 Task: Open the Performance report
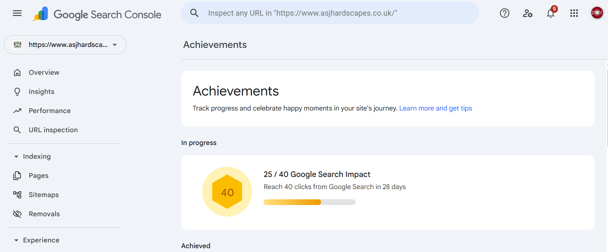click(50, 111)
